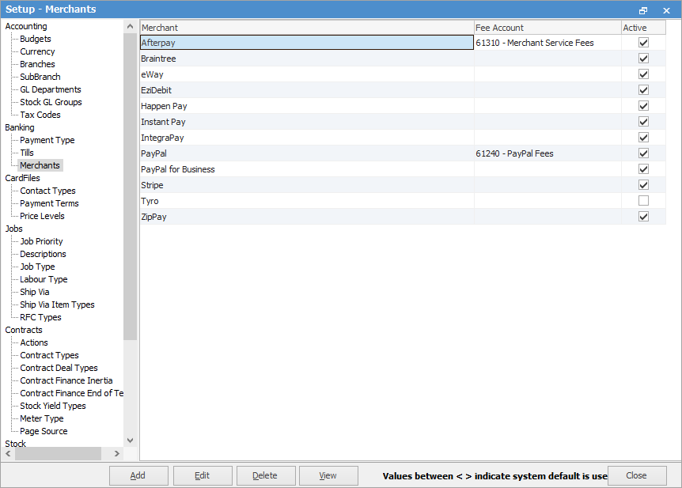
Task: Click the Close button at bottom
Action: point(637,475)
